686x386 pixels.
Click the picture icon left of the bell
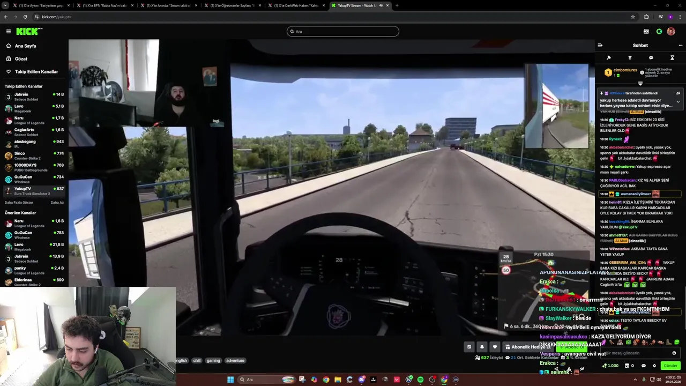[469, 347]
